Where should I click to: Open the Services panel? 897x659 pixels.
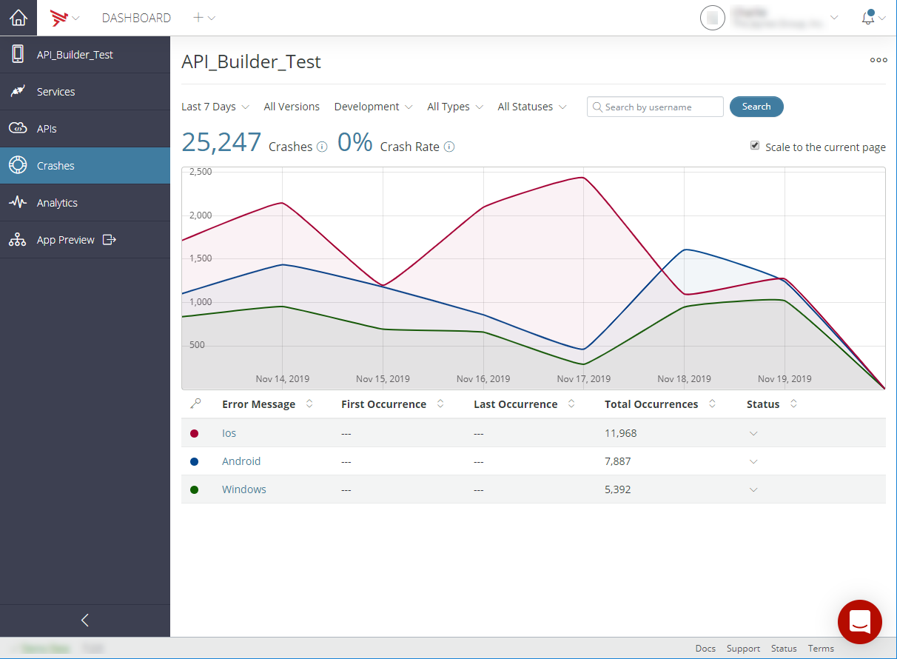(56, 91)
